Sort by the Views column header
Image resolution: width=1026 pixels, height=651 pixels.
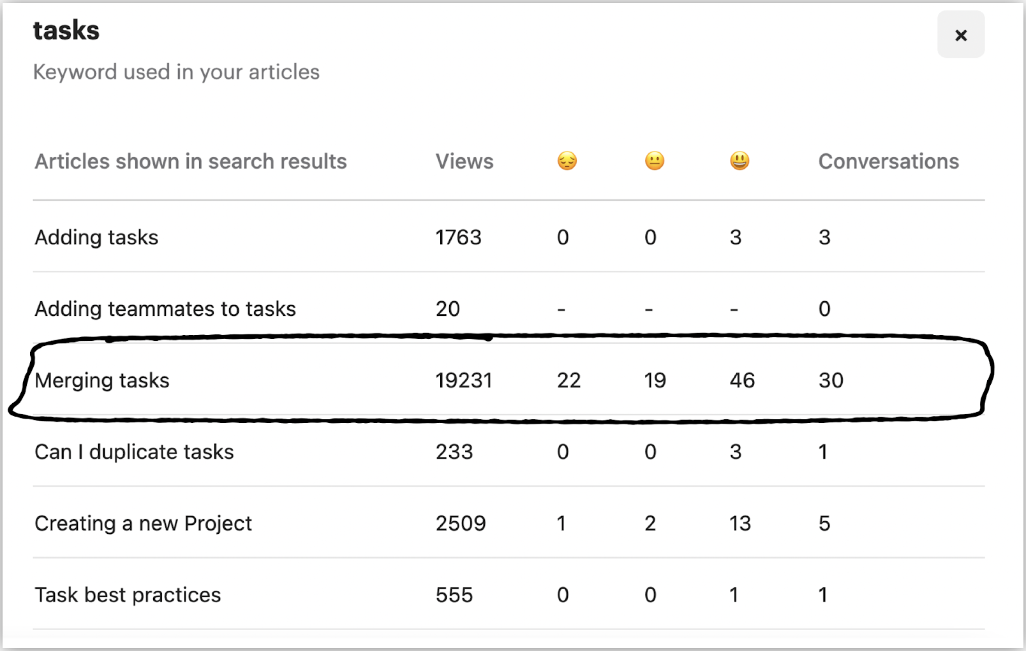click(x=465, y=161)
